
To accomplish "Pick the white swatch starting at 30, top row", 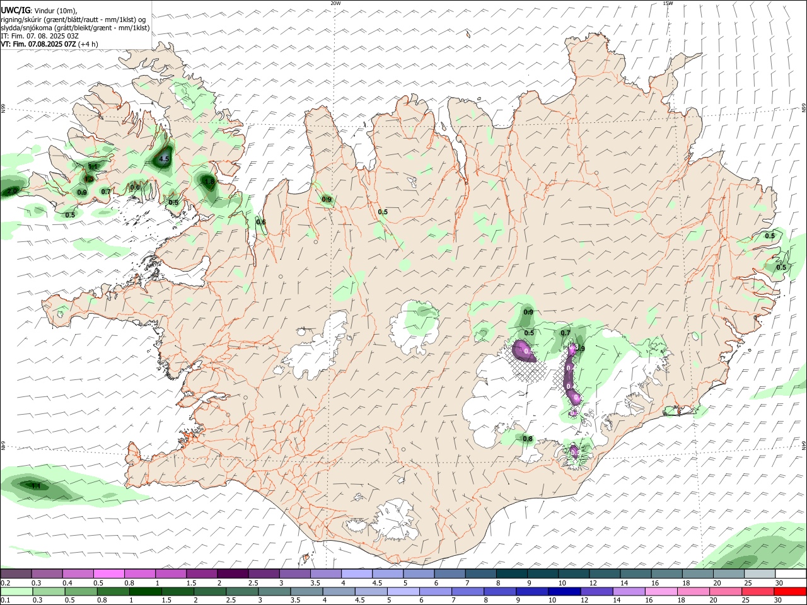I will (x=791, y=573).
